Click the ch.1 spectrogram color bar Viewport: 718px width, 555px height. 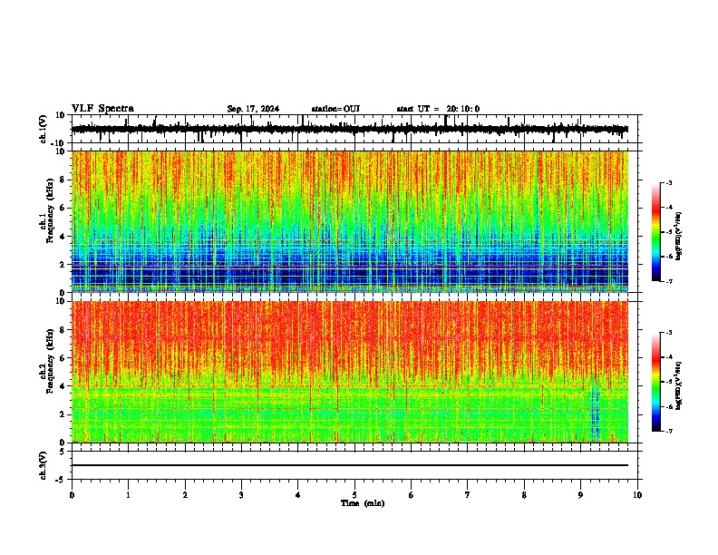pos(655,232)
